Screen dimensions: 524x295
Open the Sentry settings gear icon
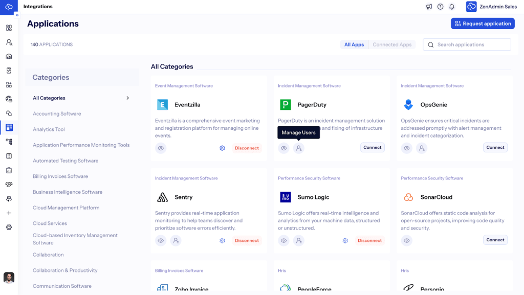222,240
